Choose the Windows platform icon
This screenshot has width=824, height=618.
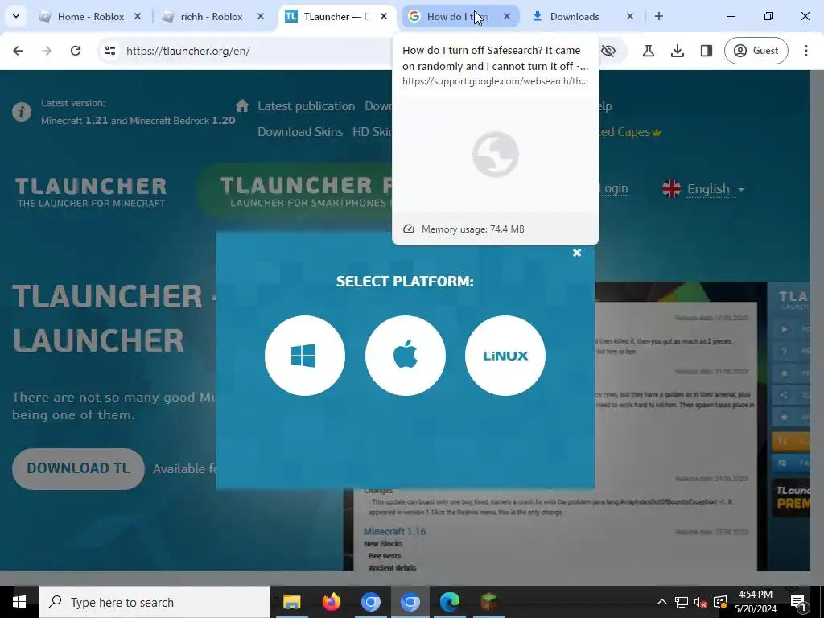tap(305, 356)
